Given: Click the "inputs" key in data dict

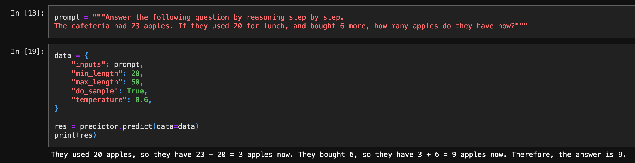Looking at the screenshot, I should pos(88,65).
